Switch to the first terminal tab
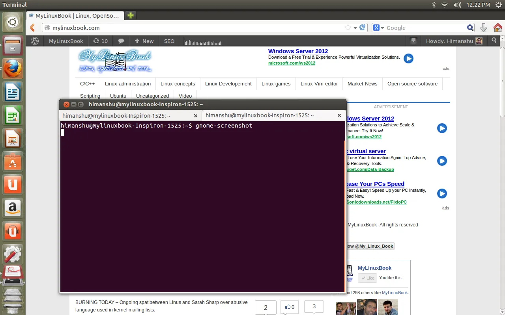Viewport: 505px width, 315px height. coord(116,116)
